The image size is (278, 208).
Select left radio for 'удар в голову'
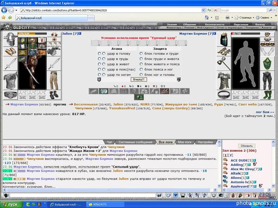point(99,54)
